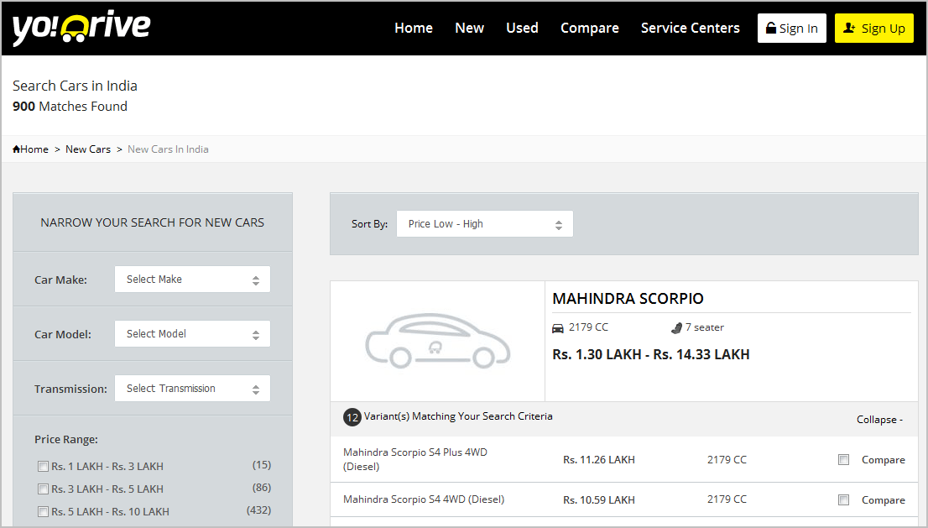Open the Select Make dropdown
Viewport: 928px width, 528px height.
192,280
